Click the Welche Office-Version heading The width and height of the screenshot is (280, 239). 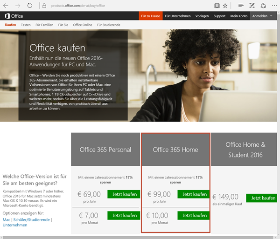[35, 180]
